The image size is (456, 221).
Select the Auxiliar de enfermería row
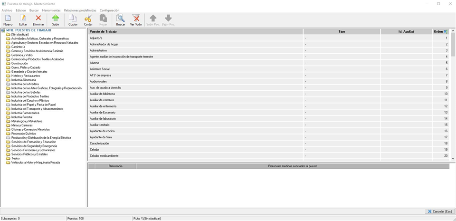tap(270, 106)
